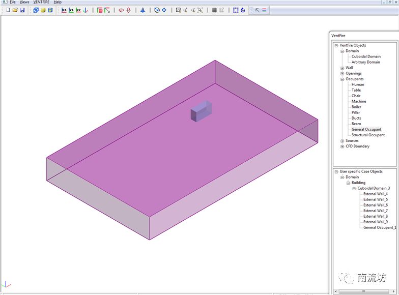Click the yellow solid cube view icon
This screenshot has width=399, height=295.
[43, 10]
